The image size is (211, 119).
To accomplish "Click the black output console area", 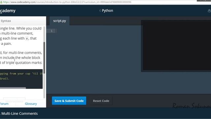I will click(x=177, y=45).
